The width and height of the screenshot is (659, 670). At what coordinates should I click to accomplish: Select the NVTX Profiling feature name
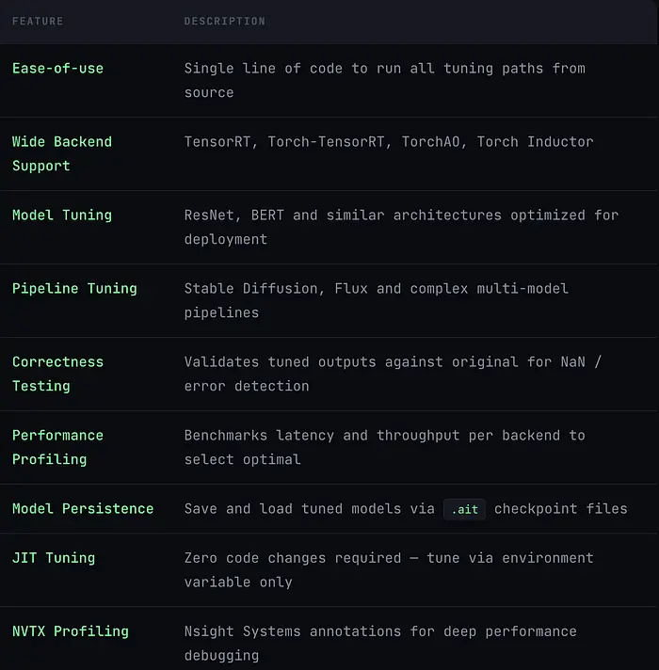tap(70, 631)
